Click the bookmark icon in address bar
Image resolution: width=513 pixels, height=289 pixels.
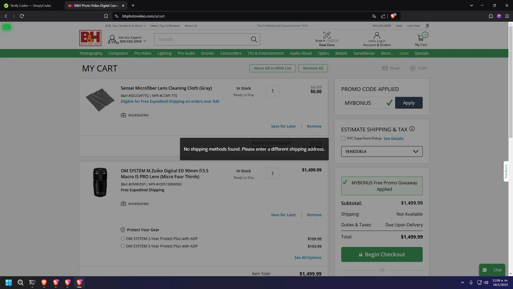click(x=106, y=16)
